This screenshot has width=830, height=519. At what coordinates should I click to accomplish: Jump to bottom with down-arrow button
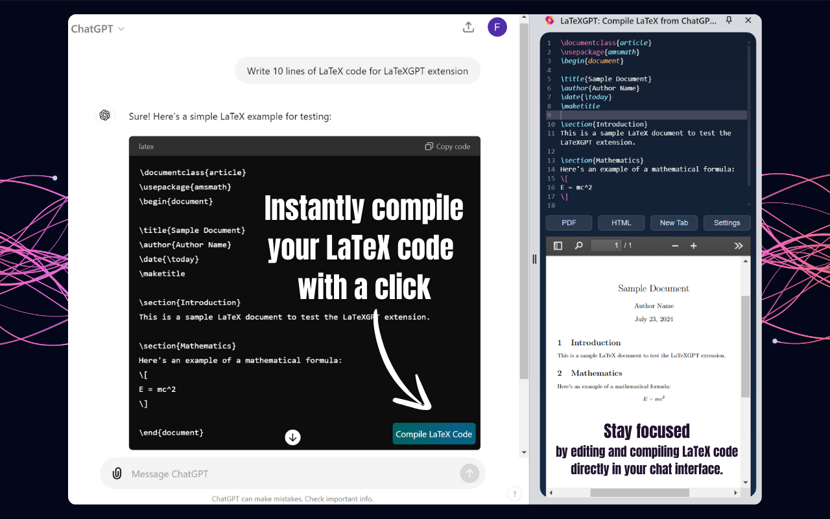click(x=292, y=437)
